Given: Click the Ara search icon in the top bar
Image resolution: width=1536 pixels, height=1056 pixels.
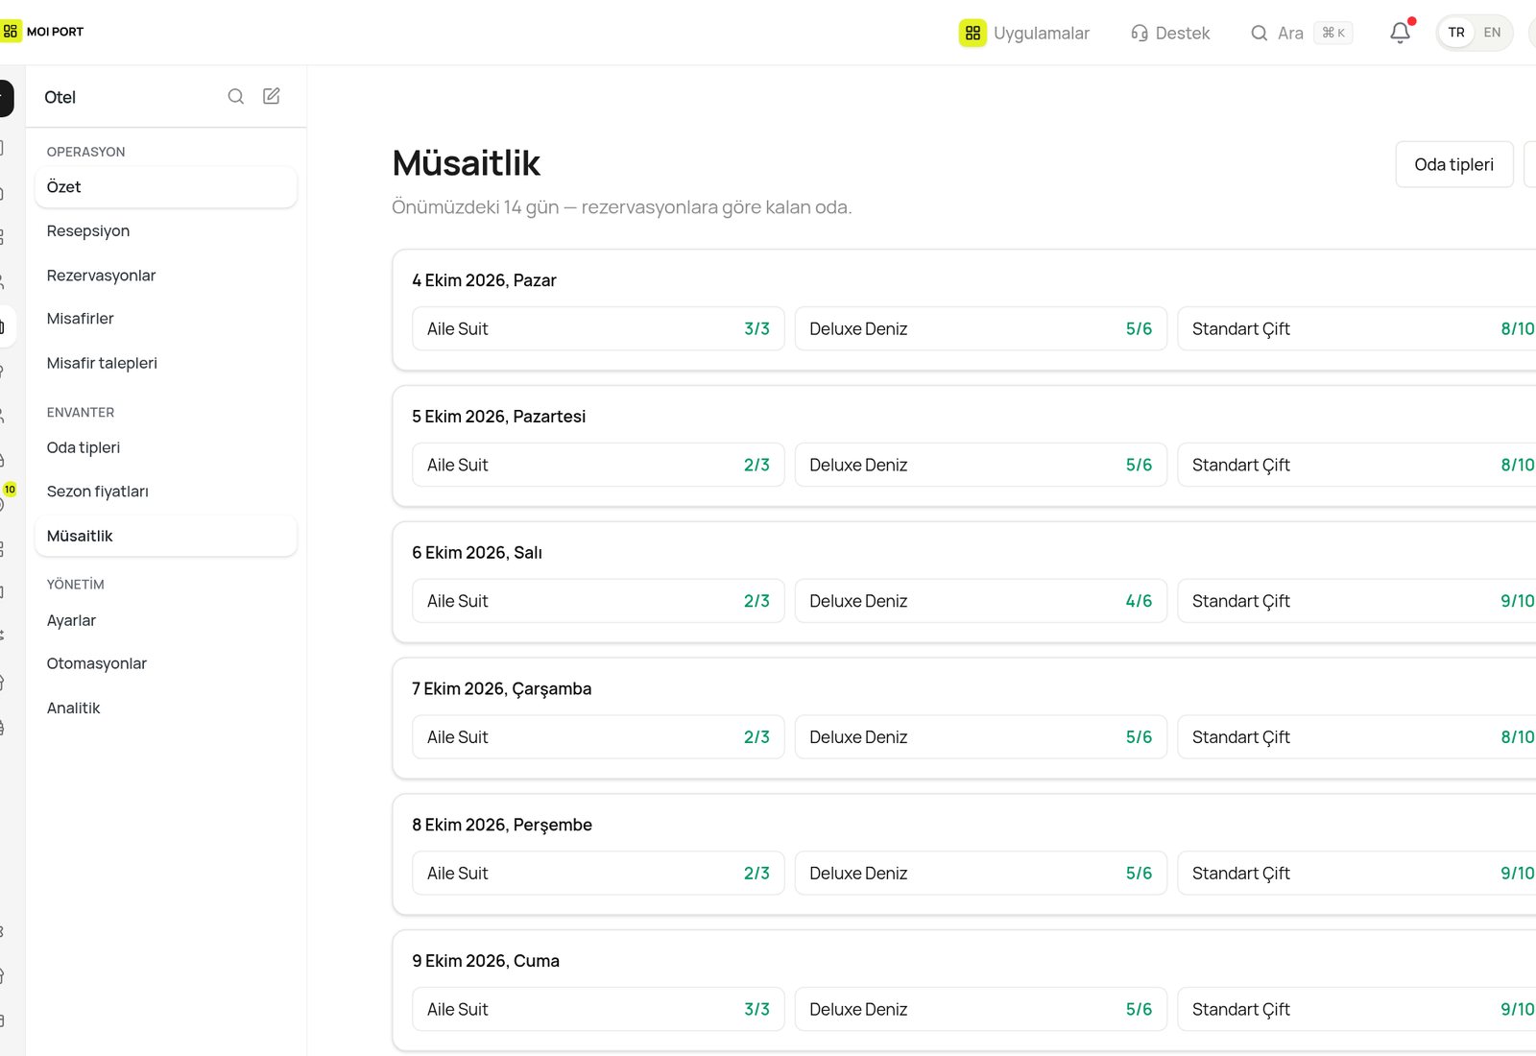Looking at the screenshot, I should tap(1260, 33).
